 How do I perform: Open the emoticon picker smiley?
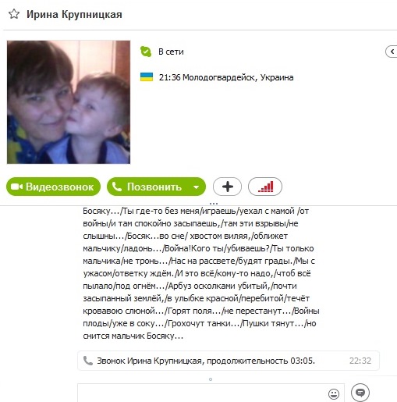[x=334, y=394]
